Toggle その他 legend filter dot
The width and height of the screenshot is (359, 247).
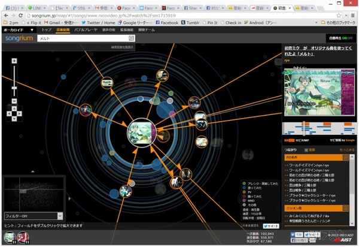[x=244, y=205]
